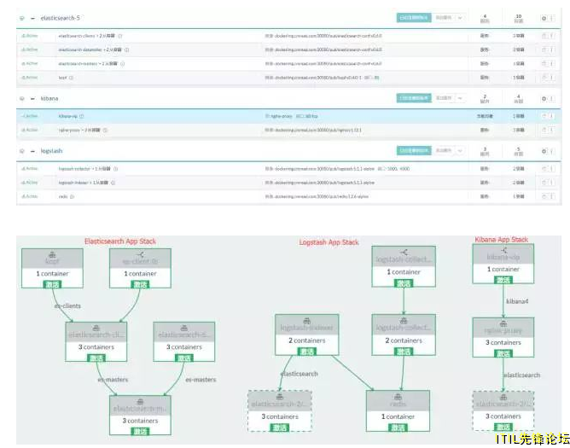The image size is (570, 448).
Task: Click up-to-date button on logstash stack
Action: click(x=414, y=150)
